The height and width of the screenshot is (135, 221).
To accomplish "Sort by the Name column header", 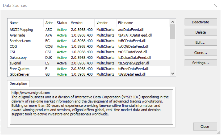I will pos(25,23).
